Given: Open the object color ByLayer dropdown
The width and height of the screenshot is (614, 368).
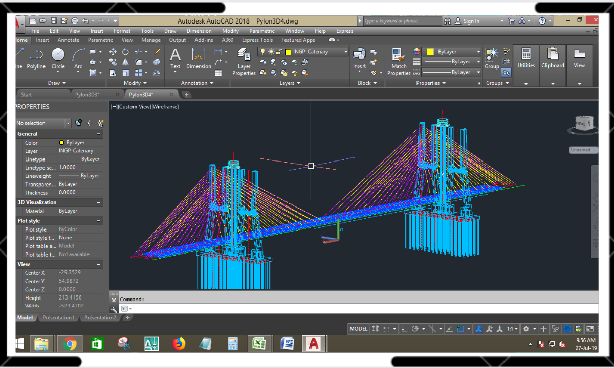Looking at the screenshot, I should coord(479,51).
